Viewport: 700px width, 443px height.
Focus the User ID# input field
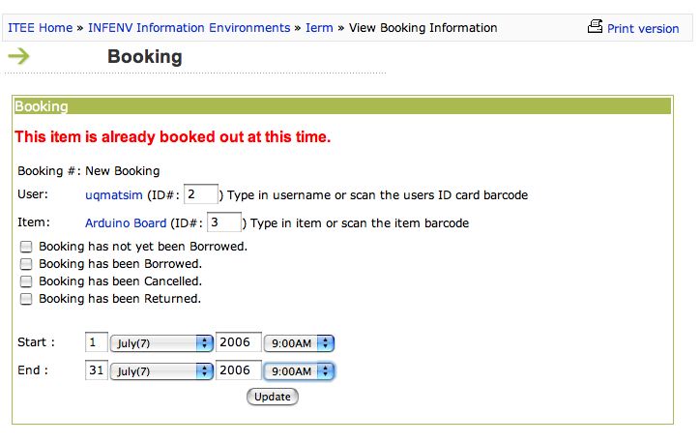pyautogui.click(x=201, y=194)
